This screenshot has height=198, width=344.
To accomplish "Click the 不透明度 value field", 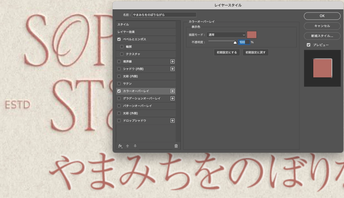I will (244, 42).
